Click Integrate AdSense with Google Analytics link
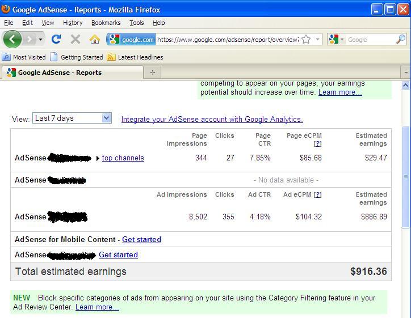The width and height of the screenshot is (411, 318). (212, 119)
